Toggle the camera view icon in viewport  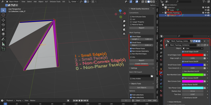coord(124,29)
